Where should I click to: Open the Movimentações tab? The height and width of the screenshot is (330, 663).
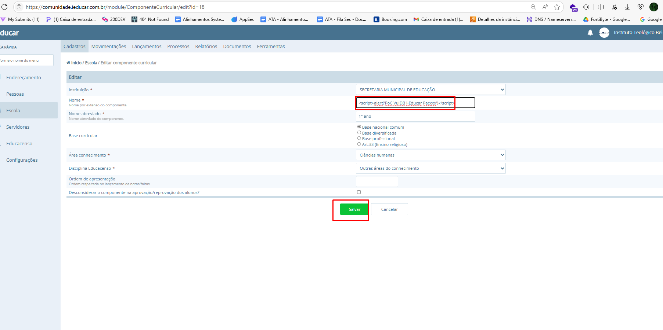coord(109,46)
